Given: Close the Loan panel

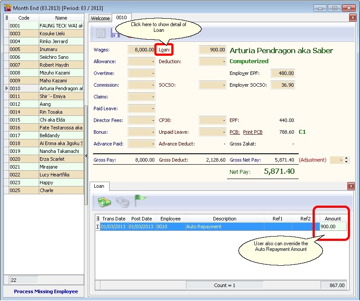Looking at the screenshot, I should coord(351,186).
